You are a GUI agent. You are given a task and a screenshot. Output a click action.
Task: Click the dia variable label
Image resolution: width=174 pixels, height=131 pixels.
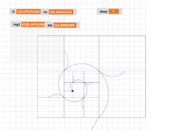[50, 25]
